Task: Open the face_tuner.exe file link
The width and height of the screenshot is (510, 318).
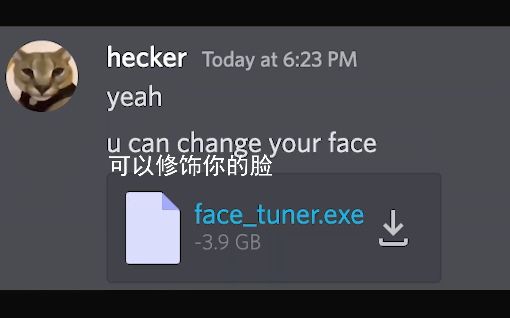Action: [x=279, y=215]
